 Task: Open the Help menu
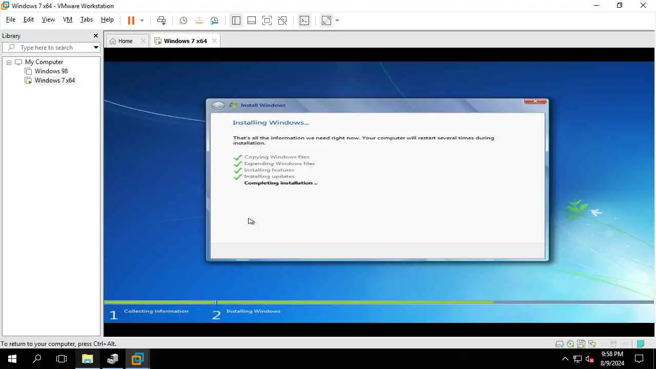(107, 19)
